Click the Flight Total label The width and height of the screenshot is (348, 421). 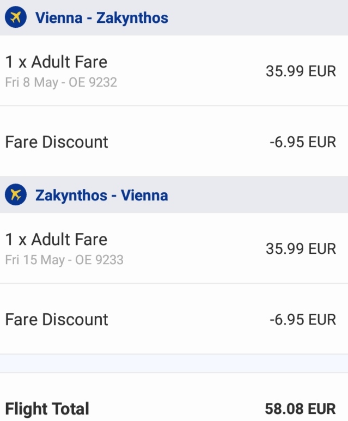(47, 409)
